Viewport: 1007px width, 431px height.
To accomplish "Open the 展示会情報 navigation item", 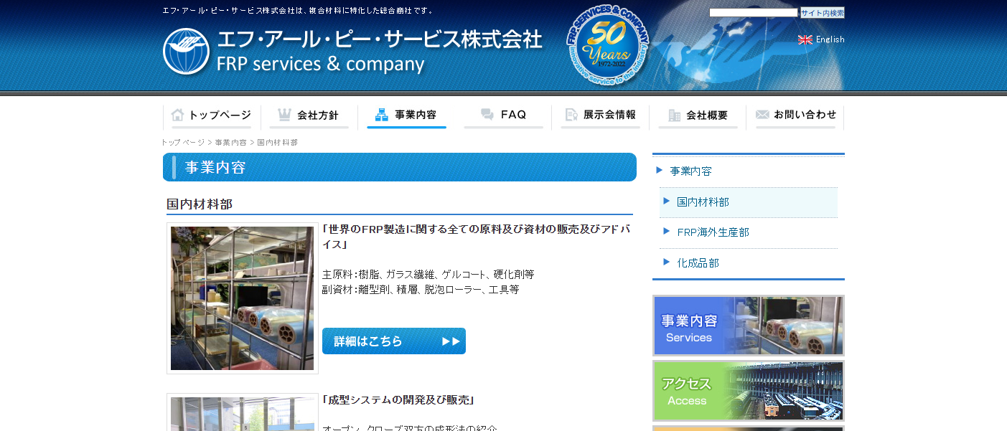I will coord(601,115).
